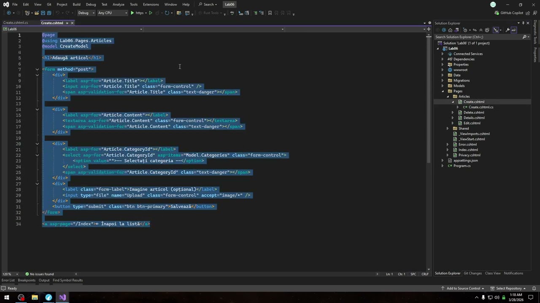
Task: Open the Build menu
Action: coord(76,4)
